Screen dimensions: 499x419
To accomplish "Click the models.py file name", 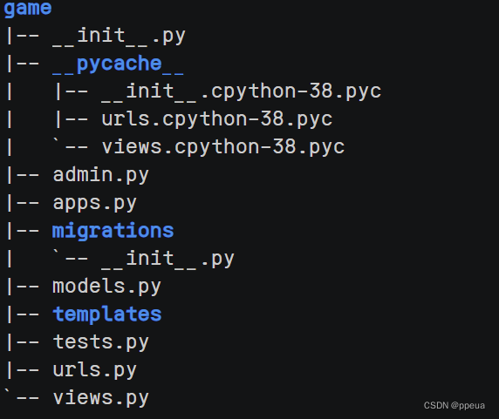I will coord(107,287).
